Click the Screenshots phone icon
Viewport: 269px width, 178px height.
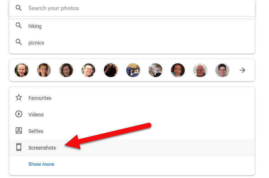19,148
